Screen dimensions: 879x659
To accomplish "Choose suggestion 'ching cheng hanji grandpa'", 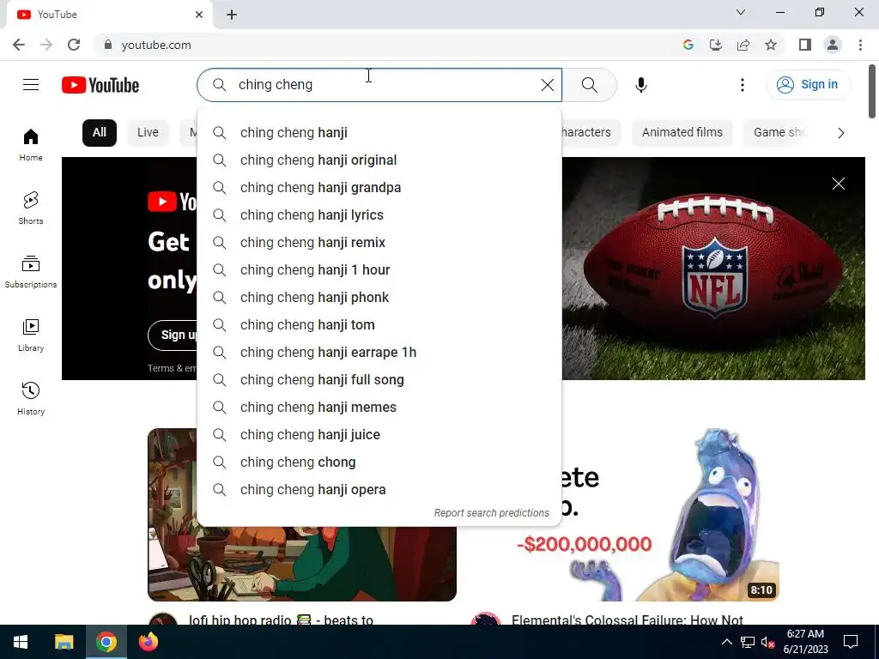I will pos(379,188).
